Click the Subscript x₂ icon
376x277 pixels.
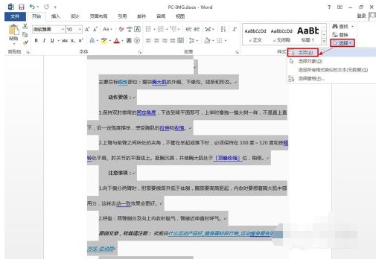tap(73, 40)
